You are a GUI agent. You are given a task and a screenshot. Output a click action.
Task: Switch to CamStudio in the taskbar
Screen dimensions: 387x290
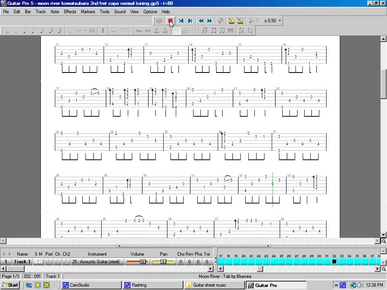click(91, 285)
